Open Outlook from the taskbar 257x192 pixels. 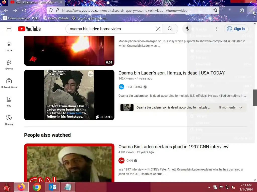click(x=52, y=187)
